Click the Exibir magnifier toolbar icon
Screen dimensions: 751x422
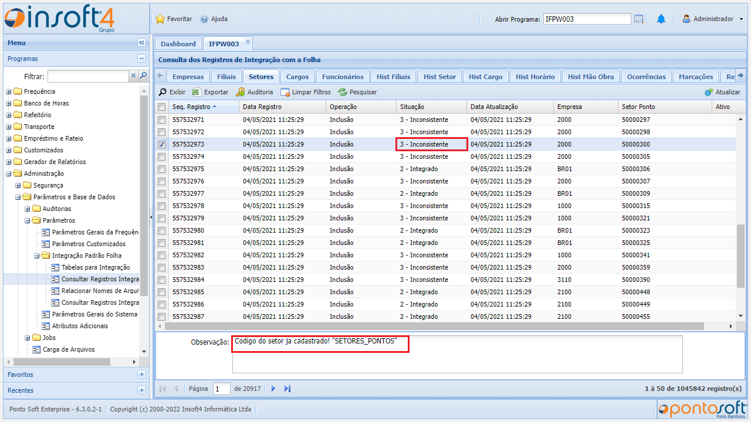coord(163,92)
